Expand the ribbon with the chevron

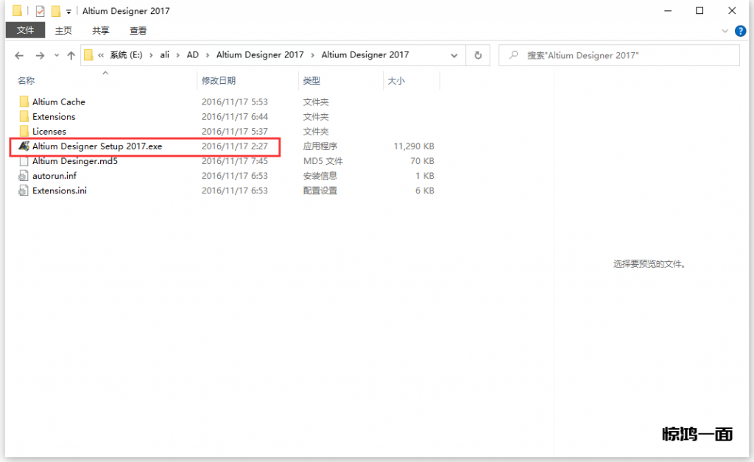(726, 30)
